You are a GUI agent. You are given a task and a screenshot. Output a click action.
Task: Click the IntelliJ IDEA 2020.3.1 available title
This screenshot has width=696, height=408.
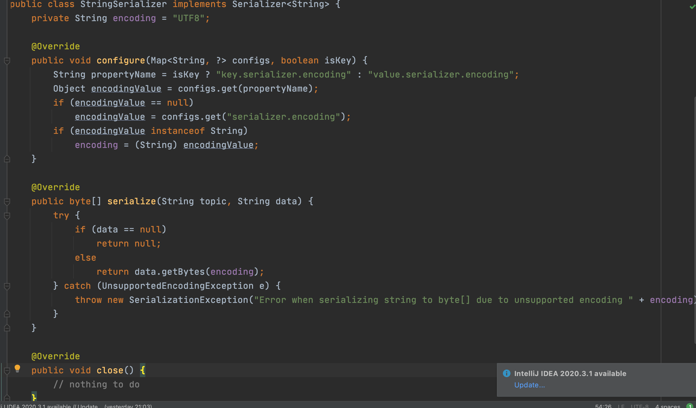[570, 373]
